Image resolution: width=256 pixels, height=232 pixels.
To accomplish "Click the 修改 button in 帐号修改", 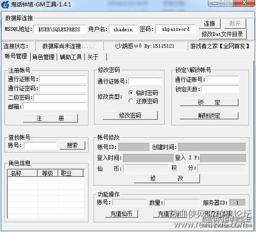I will 167,178.
